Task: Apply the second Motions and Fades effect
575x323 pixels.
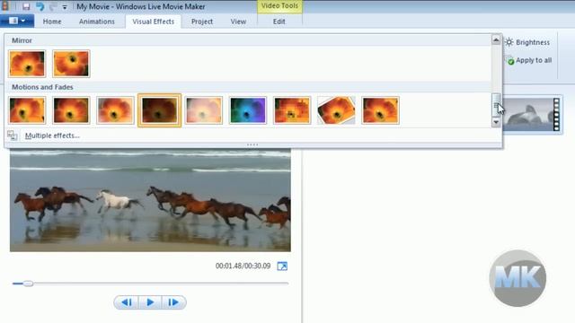Action: coord(71,110)
